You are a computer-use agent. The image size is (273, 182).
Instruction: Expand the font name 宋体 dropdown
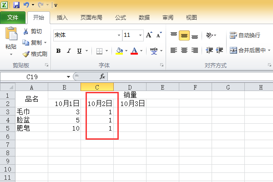(119, 35)
